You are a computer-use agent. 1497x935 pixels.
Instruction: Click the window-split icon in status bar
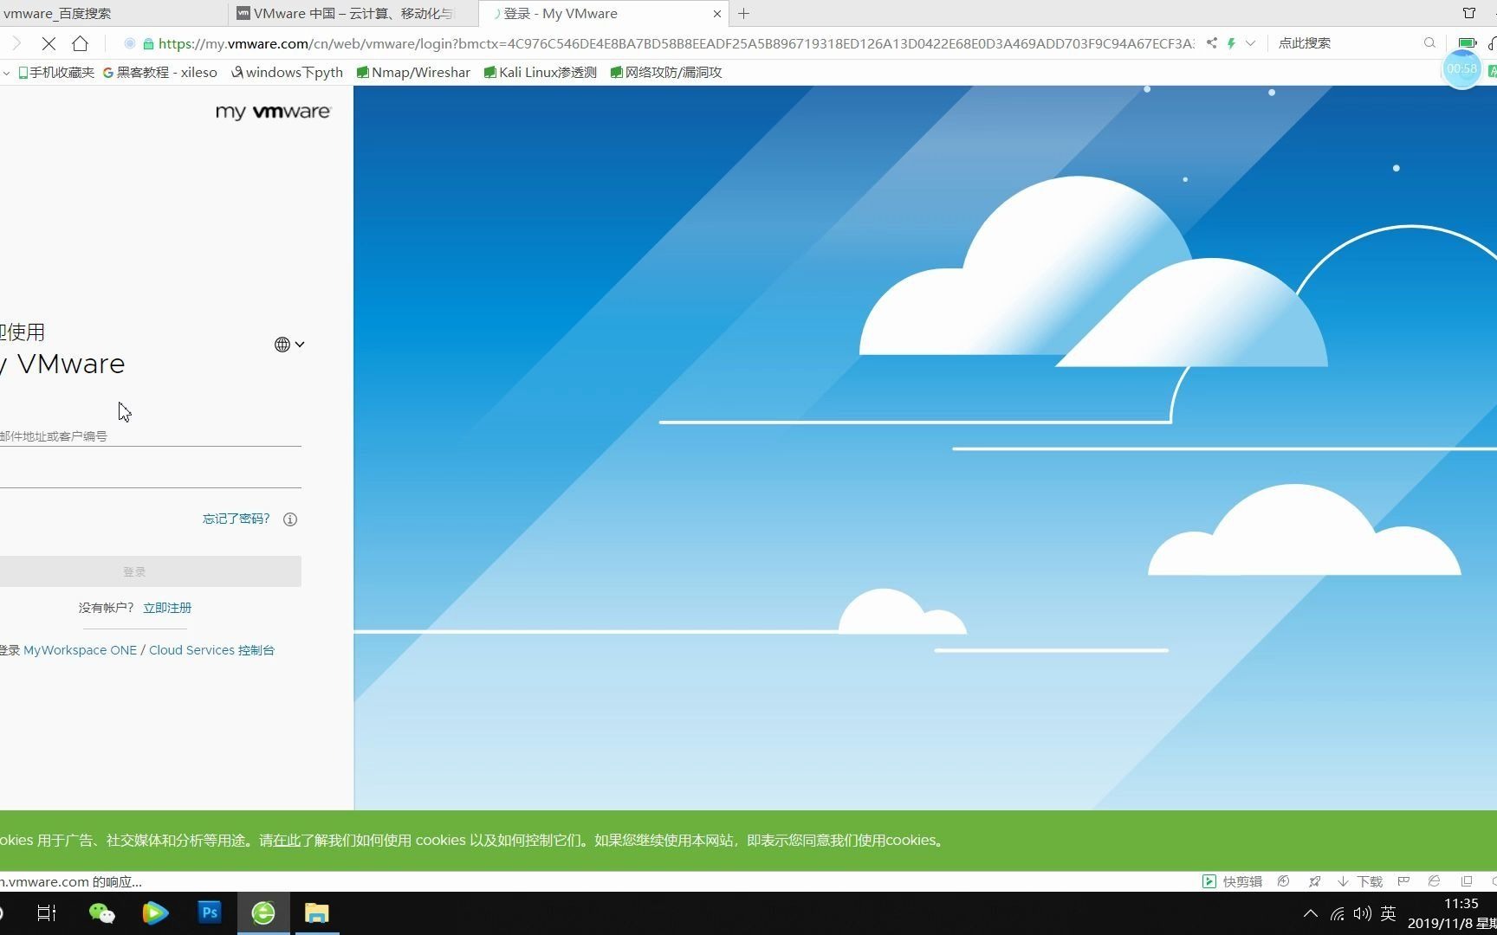(x=1467, y=881)
